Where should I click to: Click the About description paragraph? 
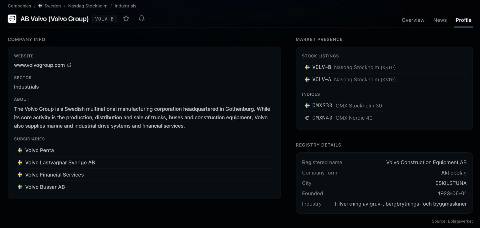(x=142, y=117)
